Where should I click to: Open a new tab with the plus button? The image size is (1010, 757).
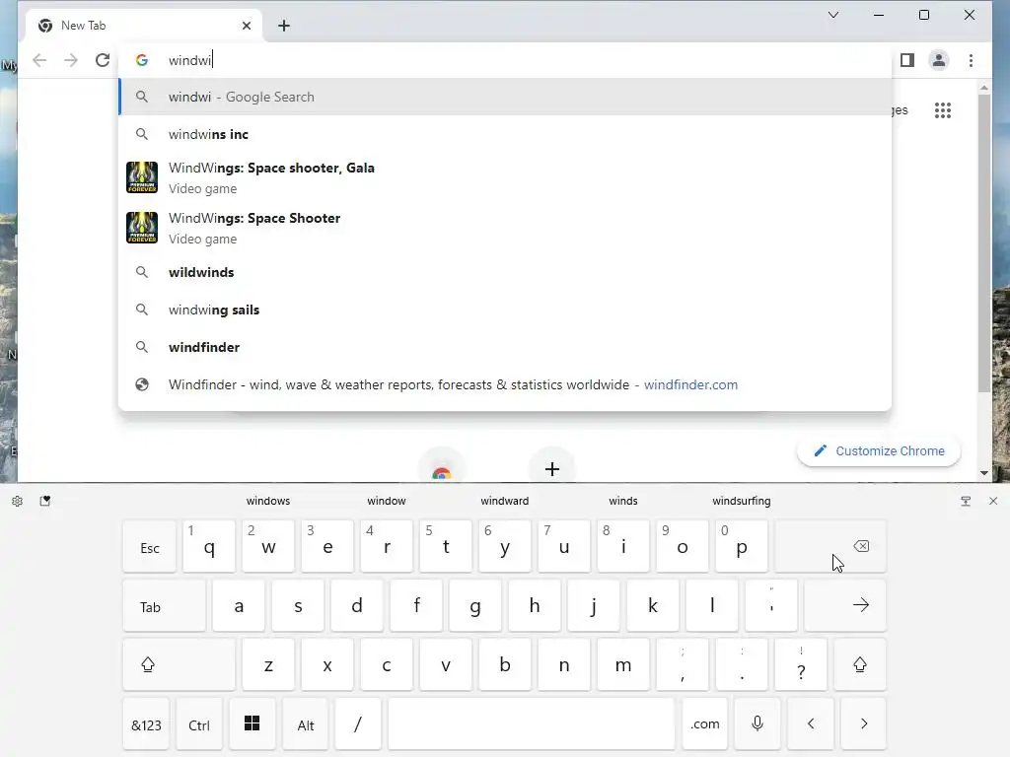pos(283,26)
